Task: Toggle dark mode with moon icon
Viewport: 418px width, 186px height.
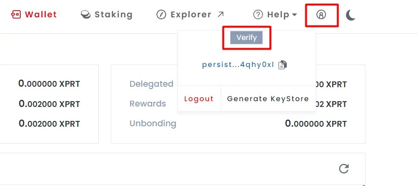Action: [x=351, y=15]
